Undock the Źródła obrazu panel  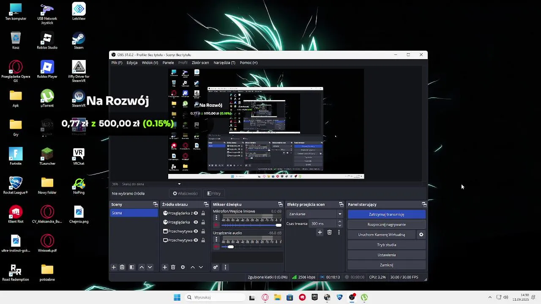point(206,204)
